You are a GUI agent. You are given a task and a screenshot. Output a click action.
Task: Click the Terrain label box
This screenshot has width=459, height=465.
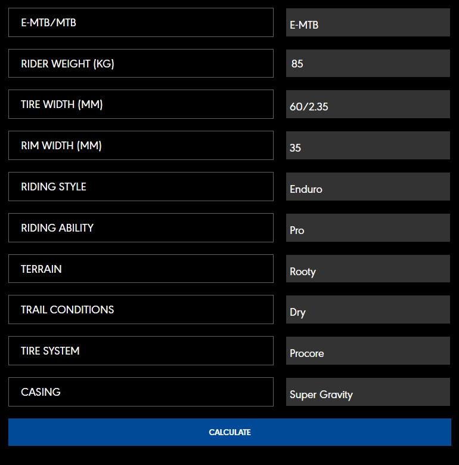(141, 269)
